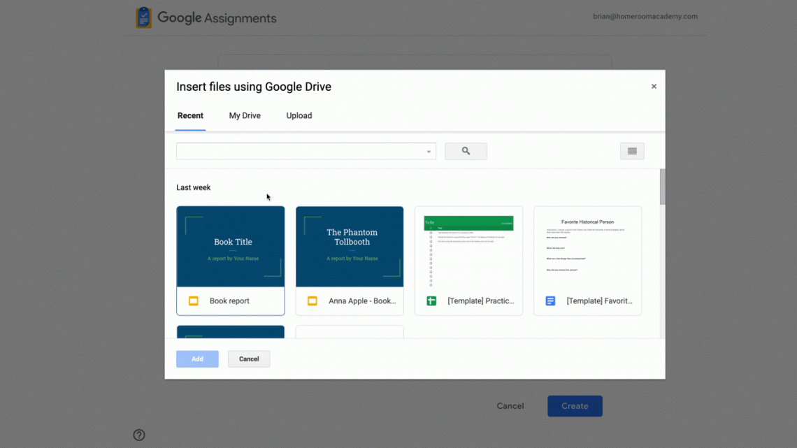Click inside the search input field
Image resolution: width=797 pixels, height=448 pixels.
pyautogui.click(x=294, y=151)
